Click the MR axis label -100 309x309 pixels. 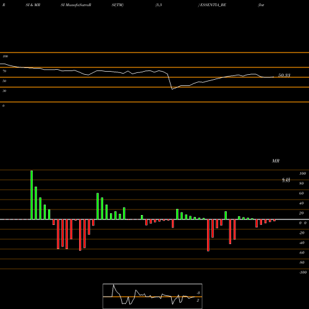pyautogui.click(x=303, y=273)
